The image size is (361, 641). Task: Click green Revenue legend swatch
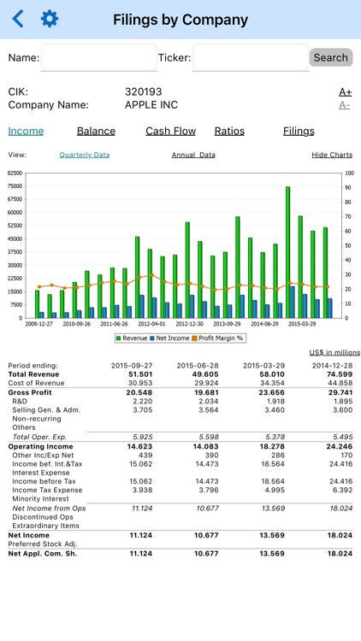tap(119, 338)
